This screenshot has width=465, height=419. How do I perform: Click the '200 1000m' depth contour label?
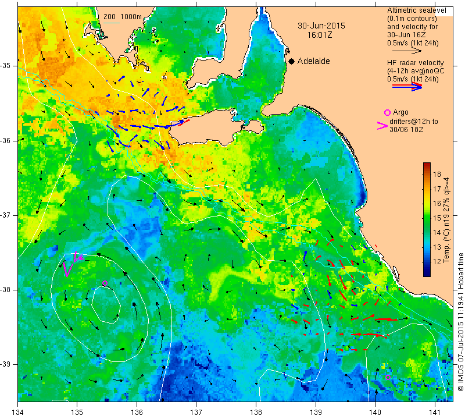coord(123,17)
